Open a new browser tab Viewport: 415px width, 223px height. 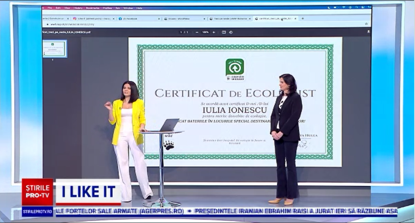coord(303,19)
